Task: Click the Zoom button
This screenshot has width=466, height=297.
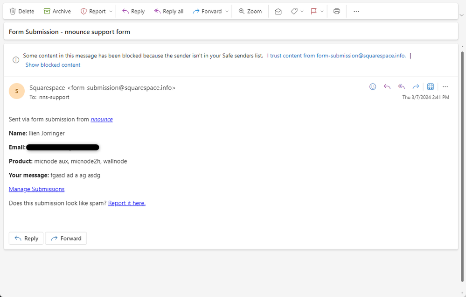Action: pyautogui.click(x=250, y=11)
